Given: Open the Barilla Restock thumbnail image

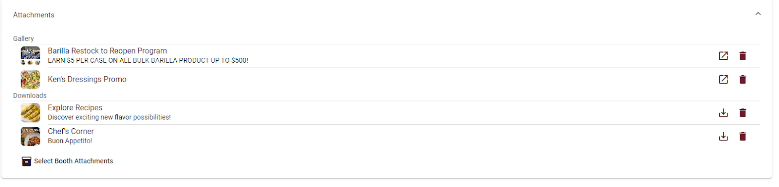Looking at the screenshot, I should pyautogui.click(x=30, y=56).
